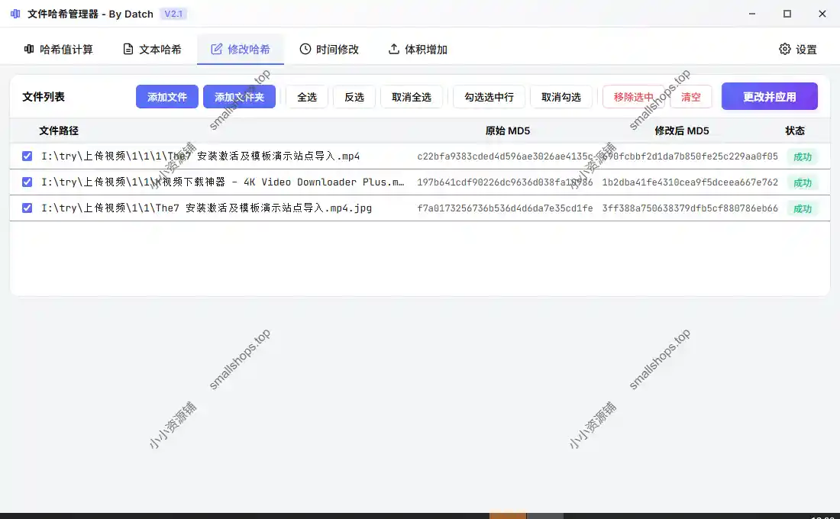Maximize the 文件哈希管理器 window

(787, 14)
